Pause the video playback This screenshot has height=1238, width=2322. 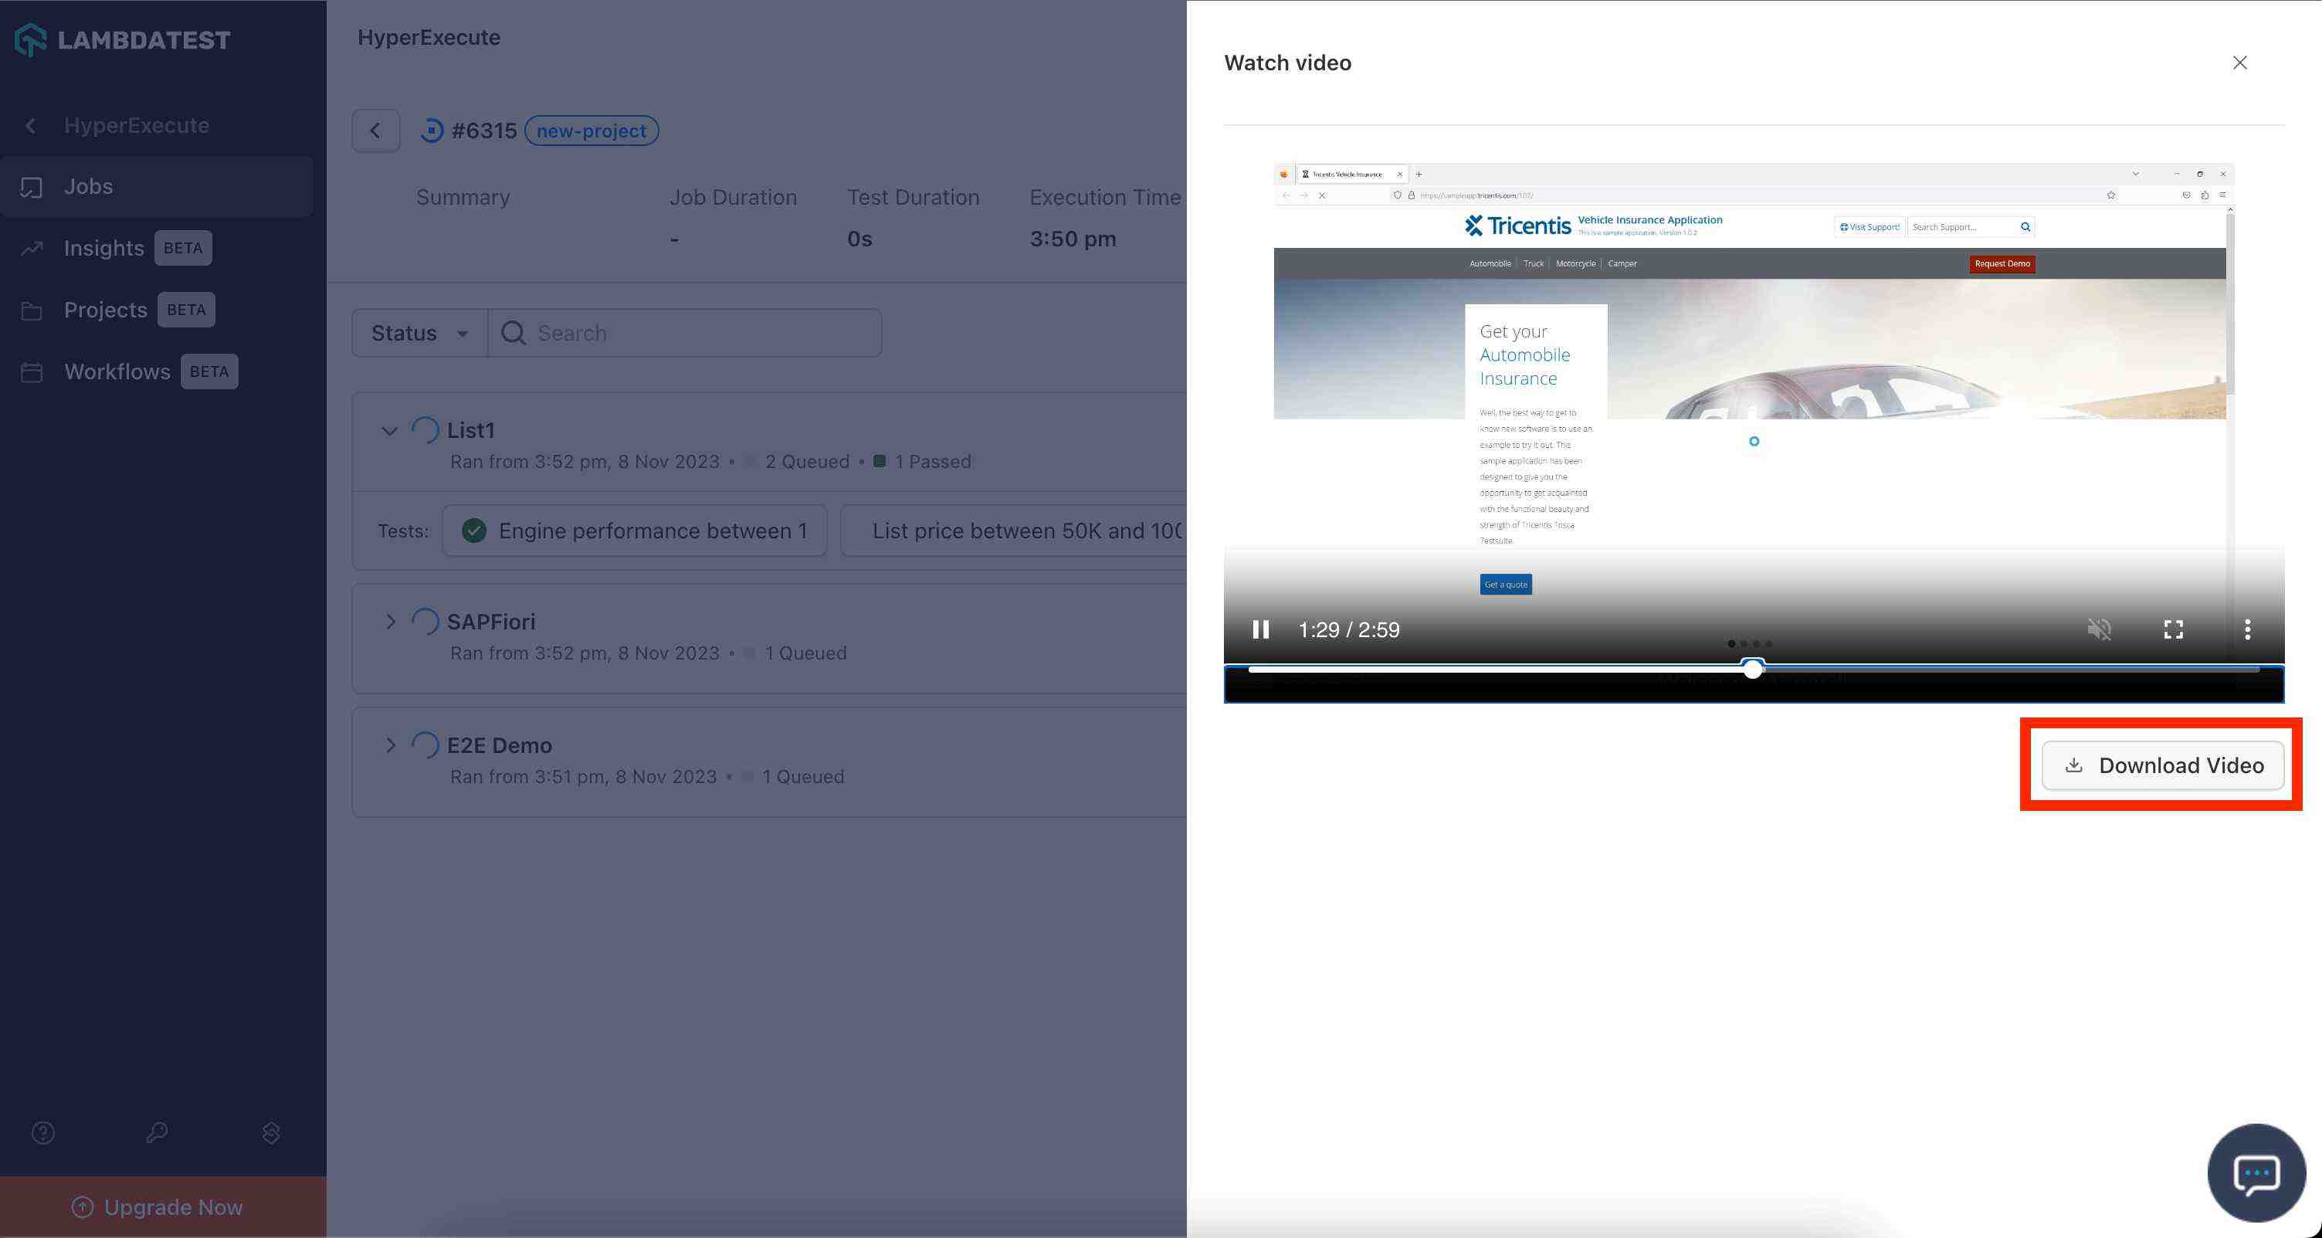tap(1260, 629)
